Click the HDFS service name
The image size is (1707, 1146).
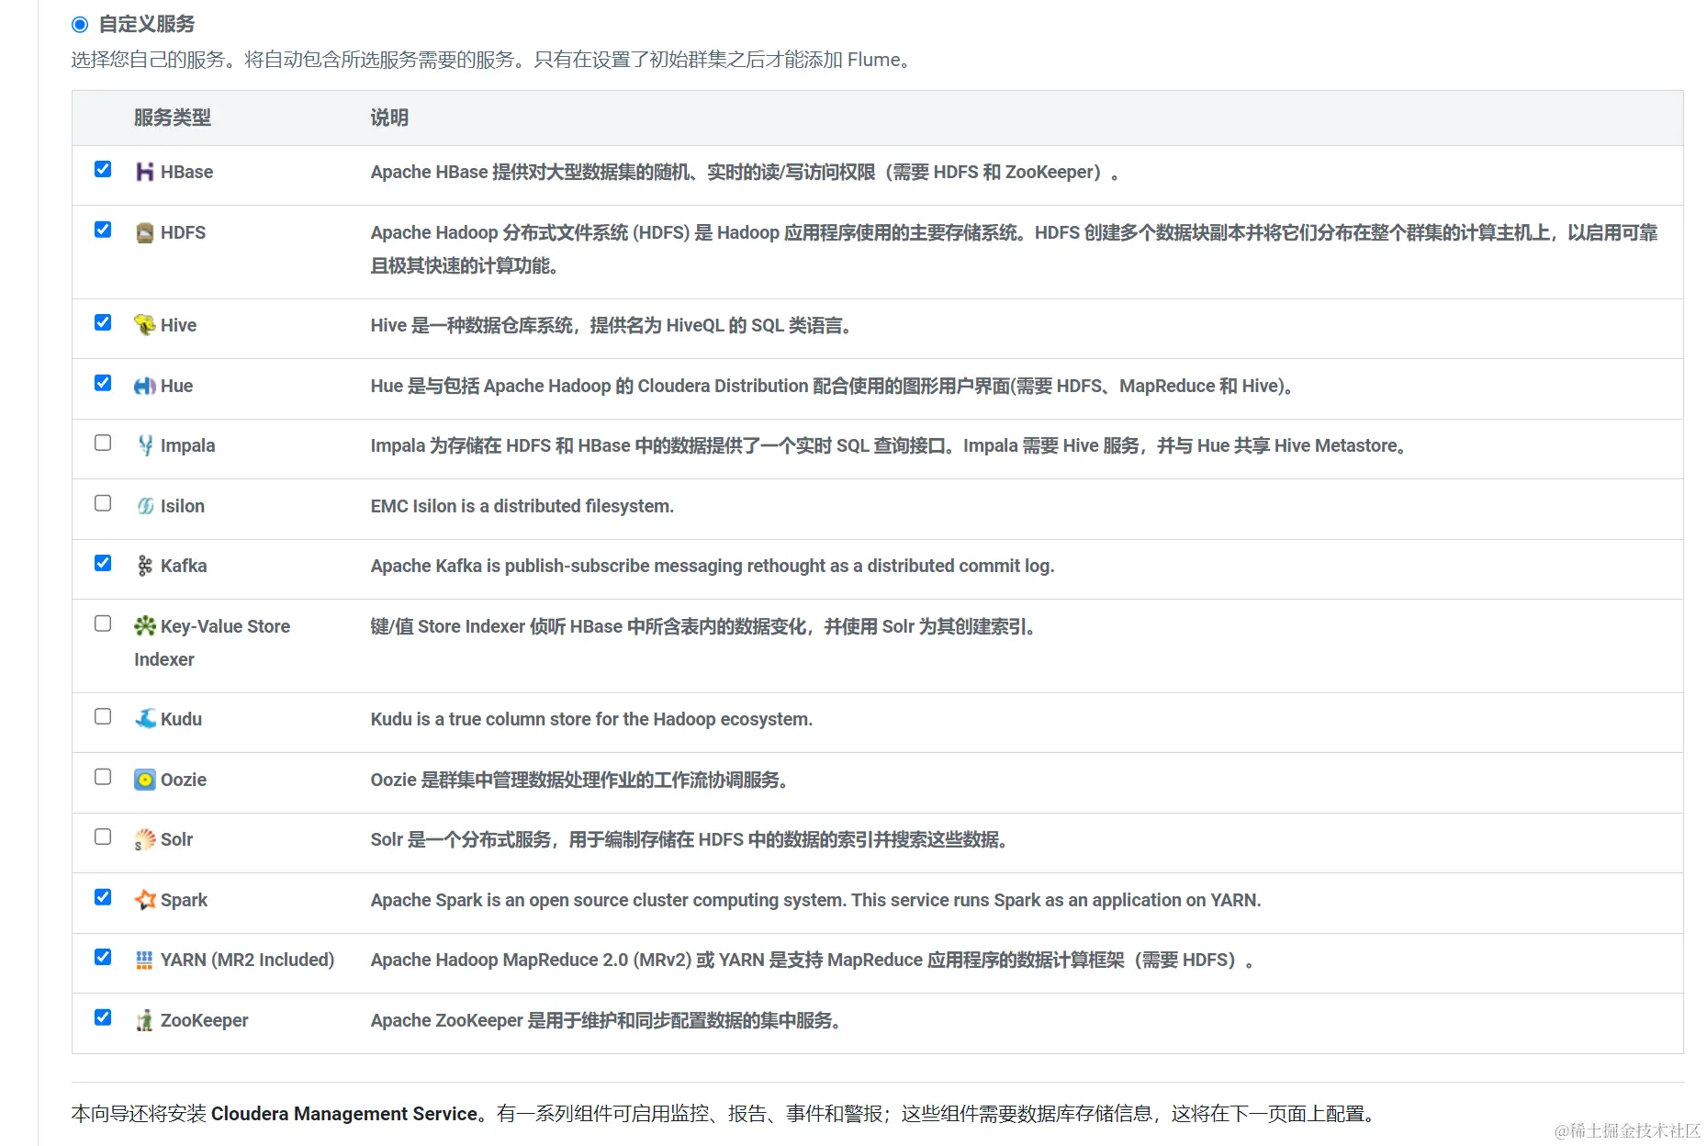point(183,232)
